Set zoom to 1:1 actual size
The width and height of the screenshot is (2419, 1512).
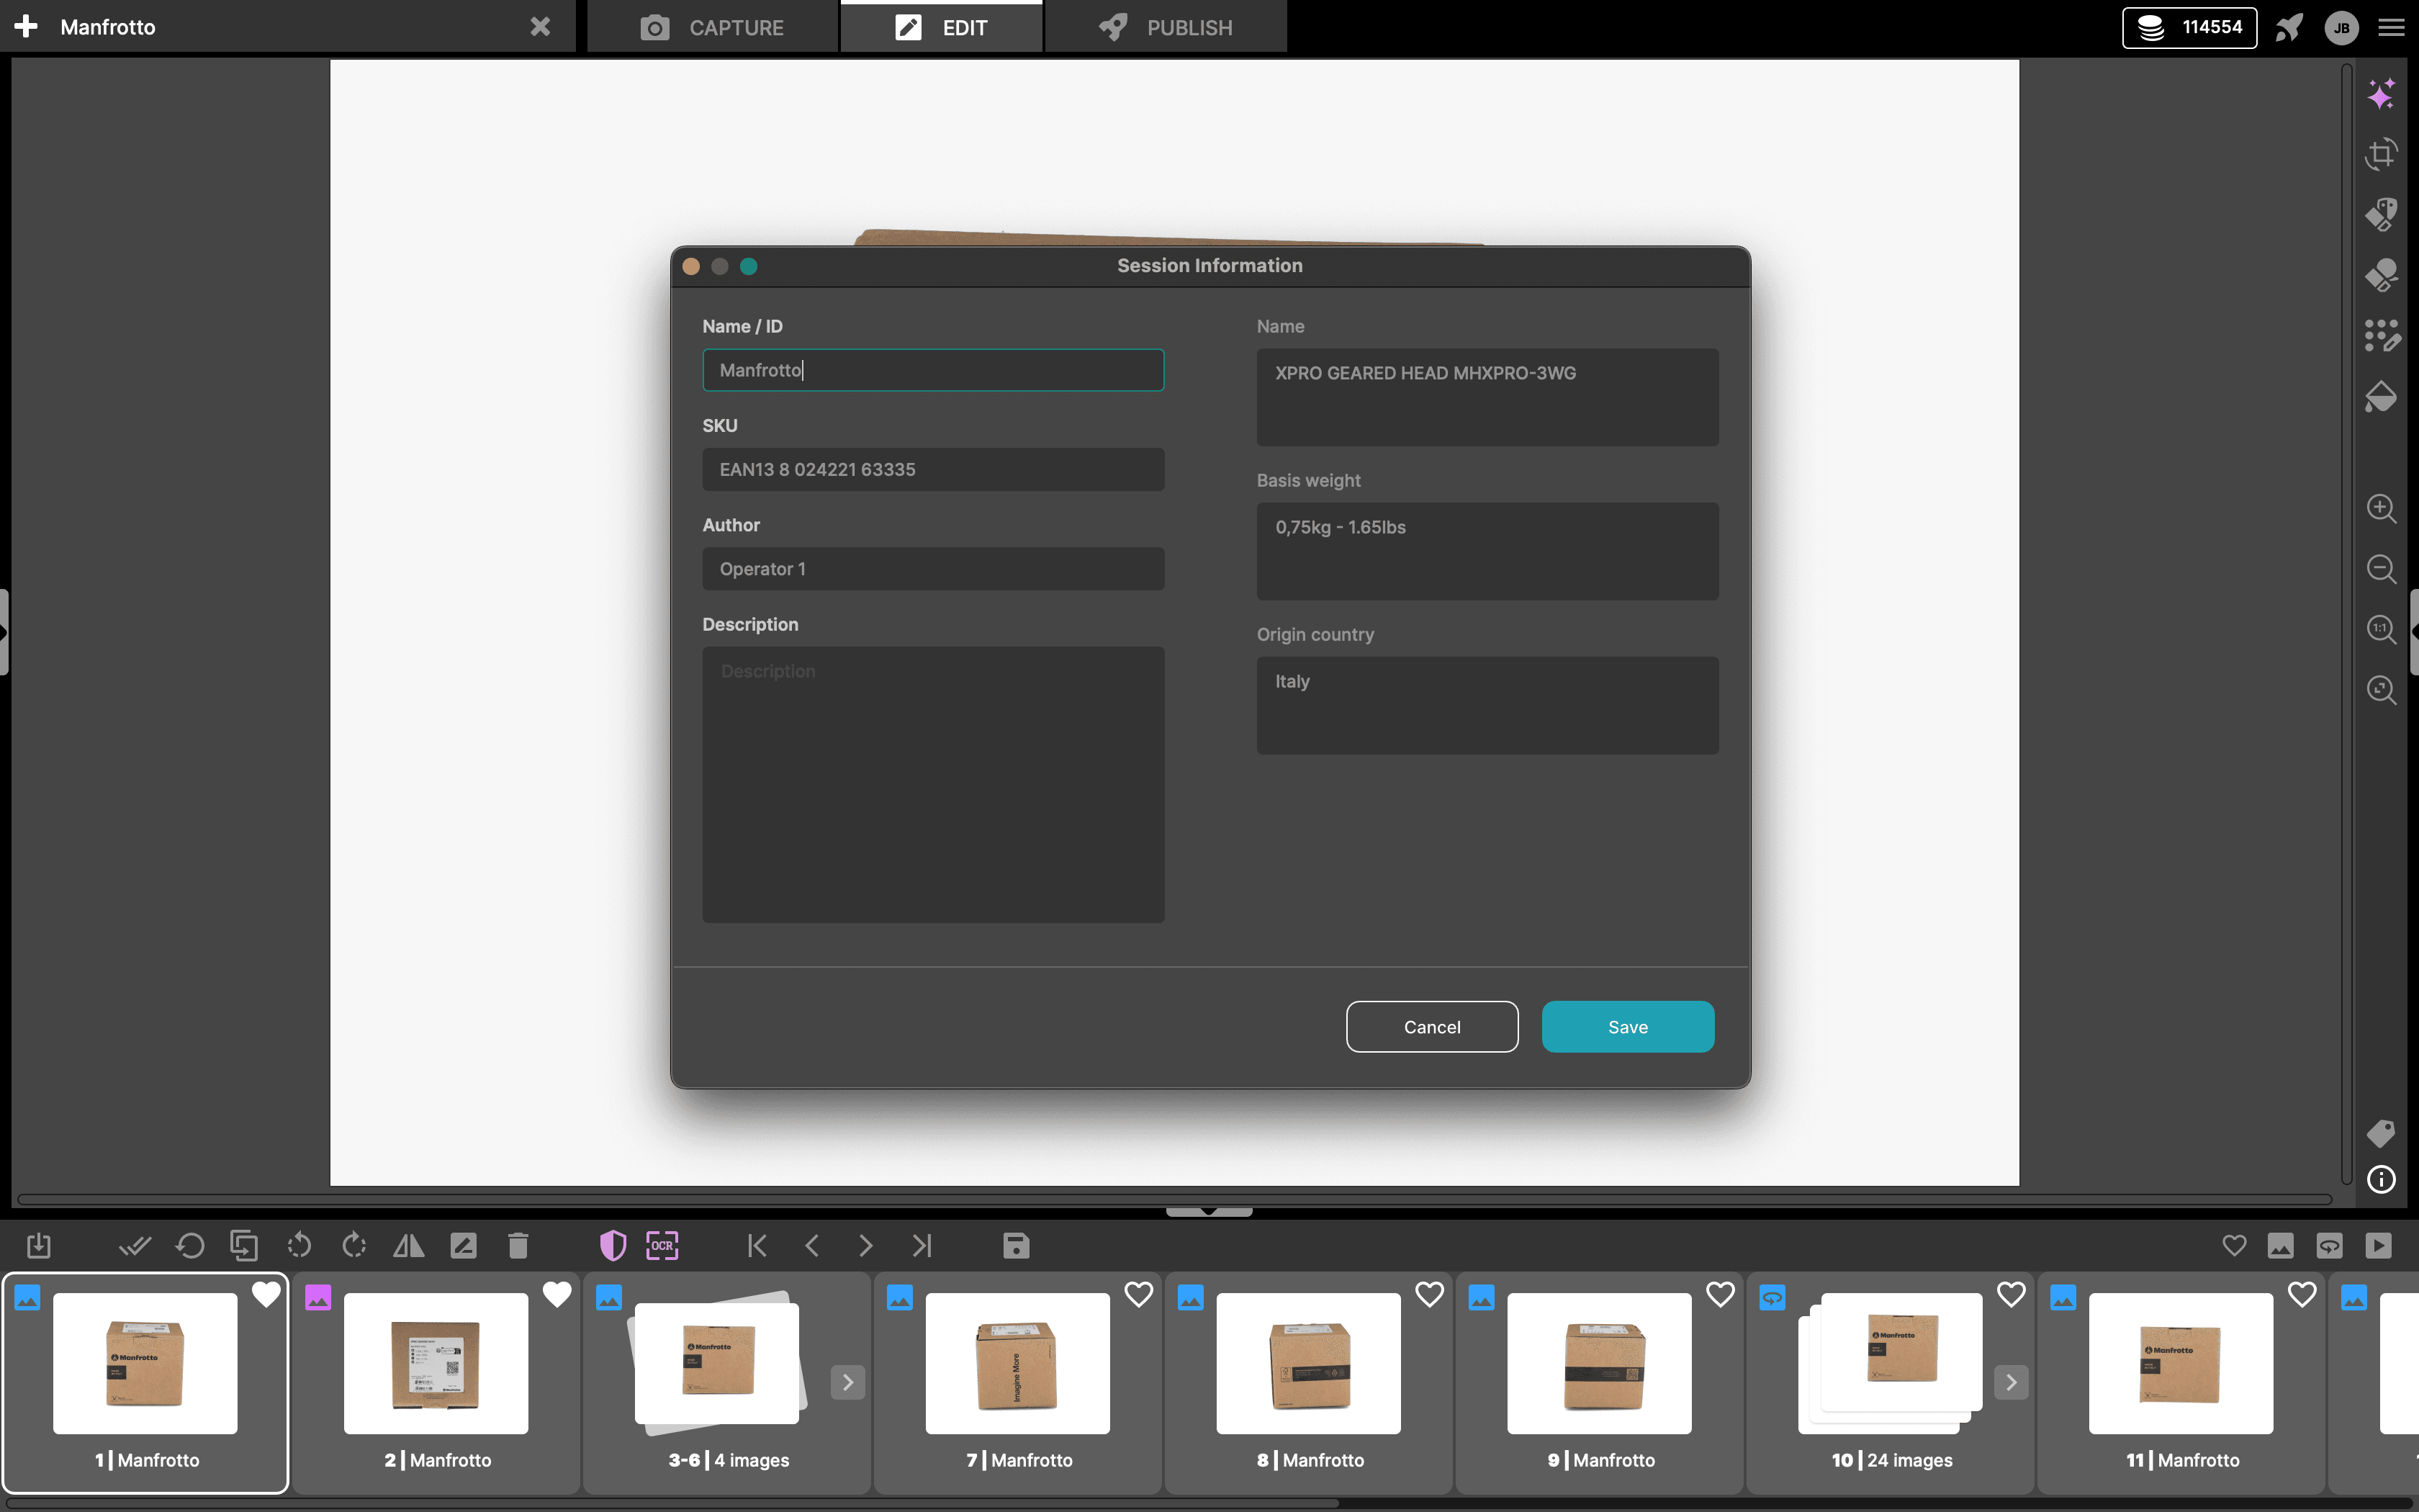tap(2381, 629)
